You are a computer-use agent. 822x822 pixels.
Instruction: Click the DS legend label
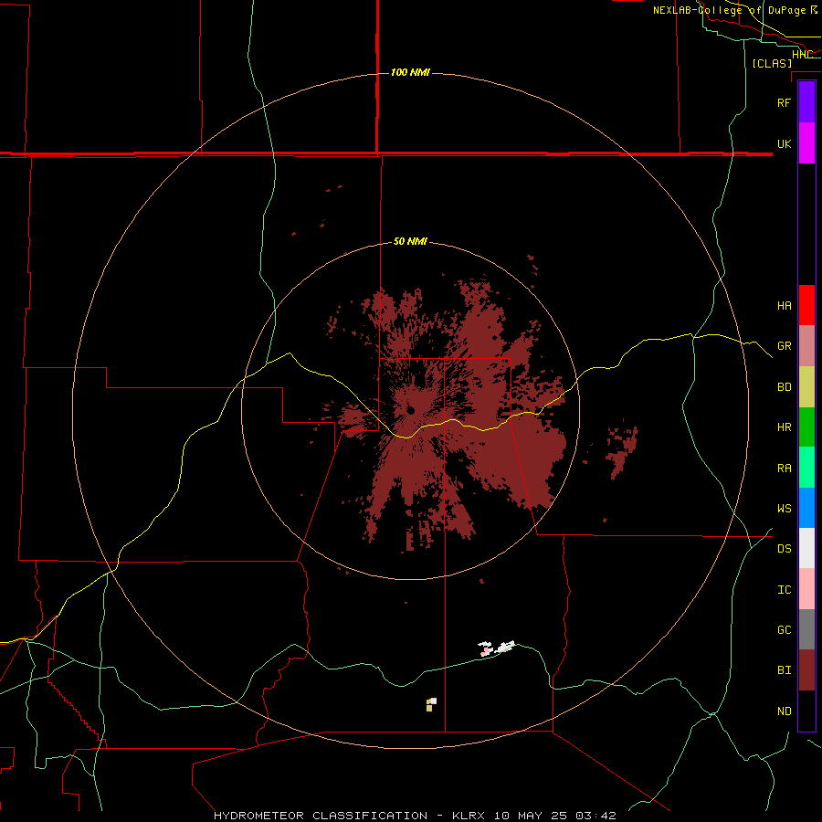point(784,549)
